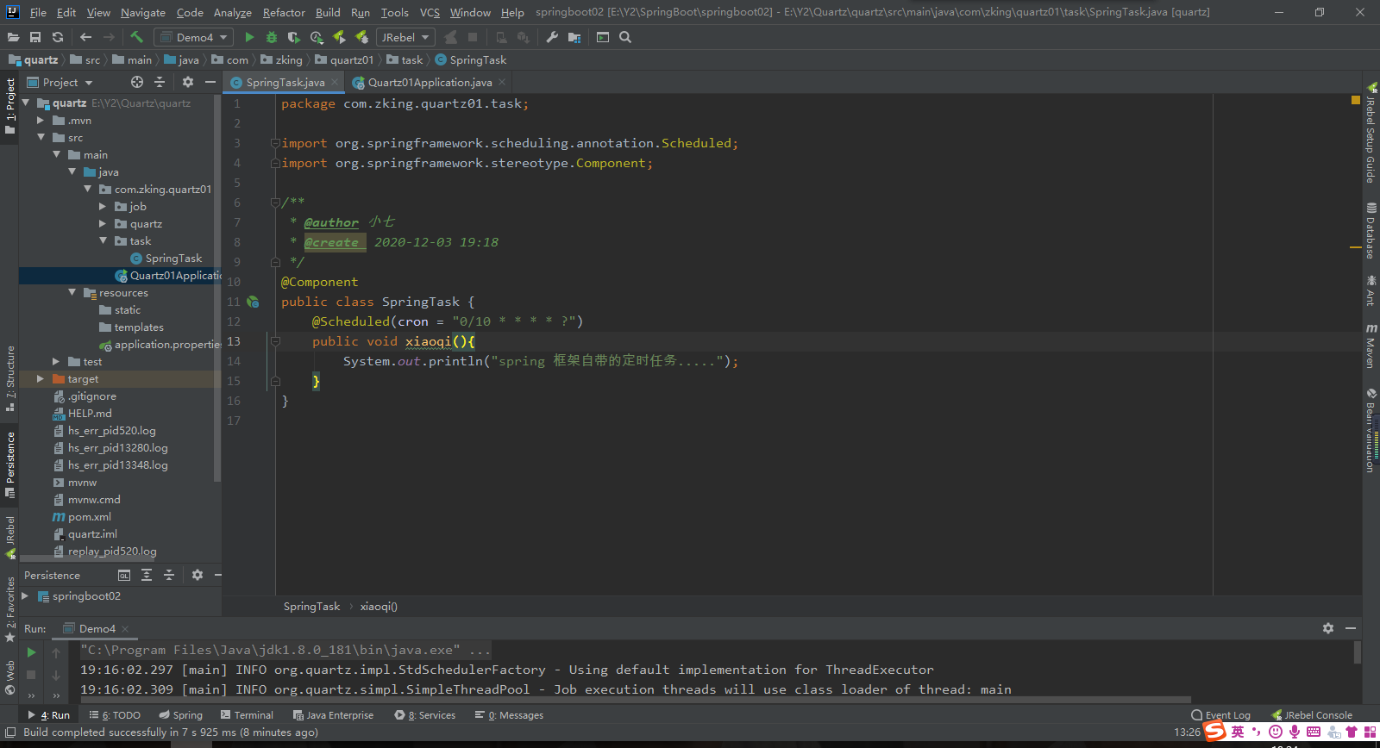1380x748 pixels.
Task: Toggle the 1: Project tool window stripe
Action: point(10,106)
